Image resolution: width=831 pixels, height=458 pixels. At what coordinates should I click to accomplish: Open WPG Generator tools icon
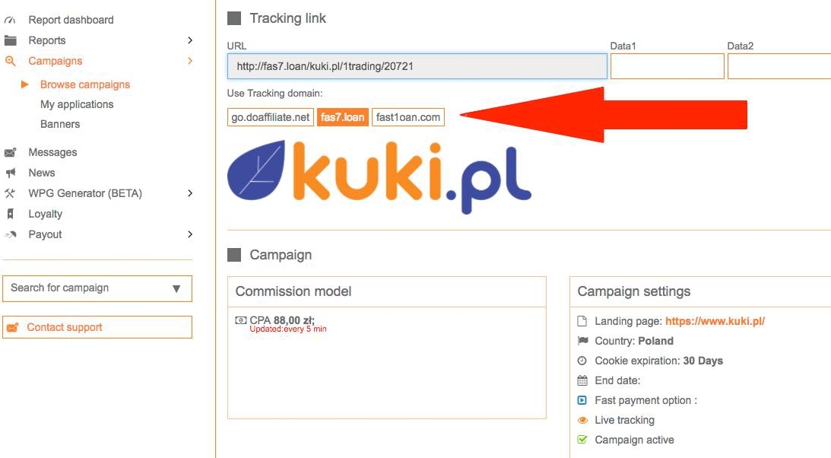coord(10,193)
